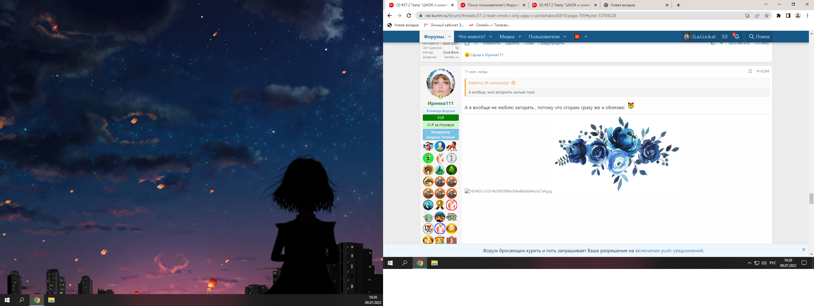Click the Модератор раздела Питание banner
This screenshot has width=814, height=306.
coord(441,134)
